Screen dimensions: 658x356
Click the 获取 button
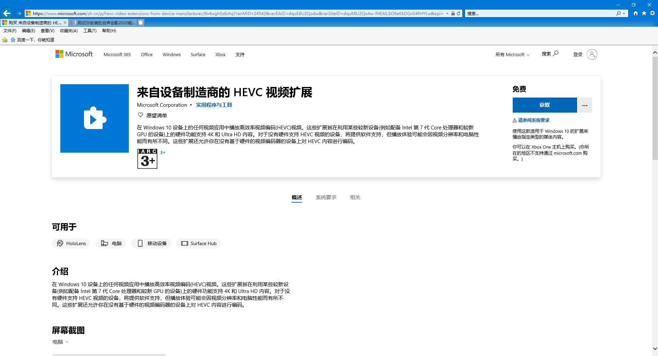click(x=545, y=105)
